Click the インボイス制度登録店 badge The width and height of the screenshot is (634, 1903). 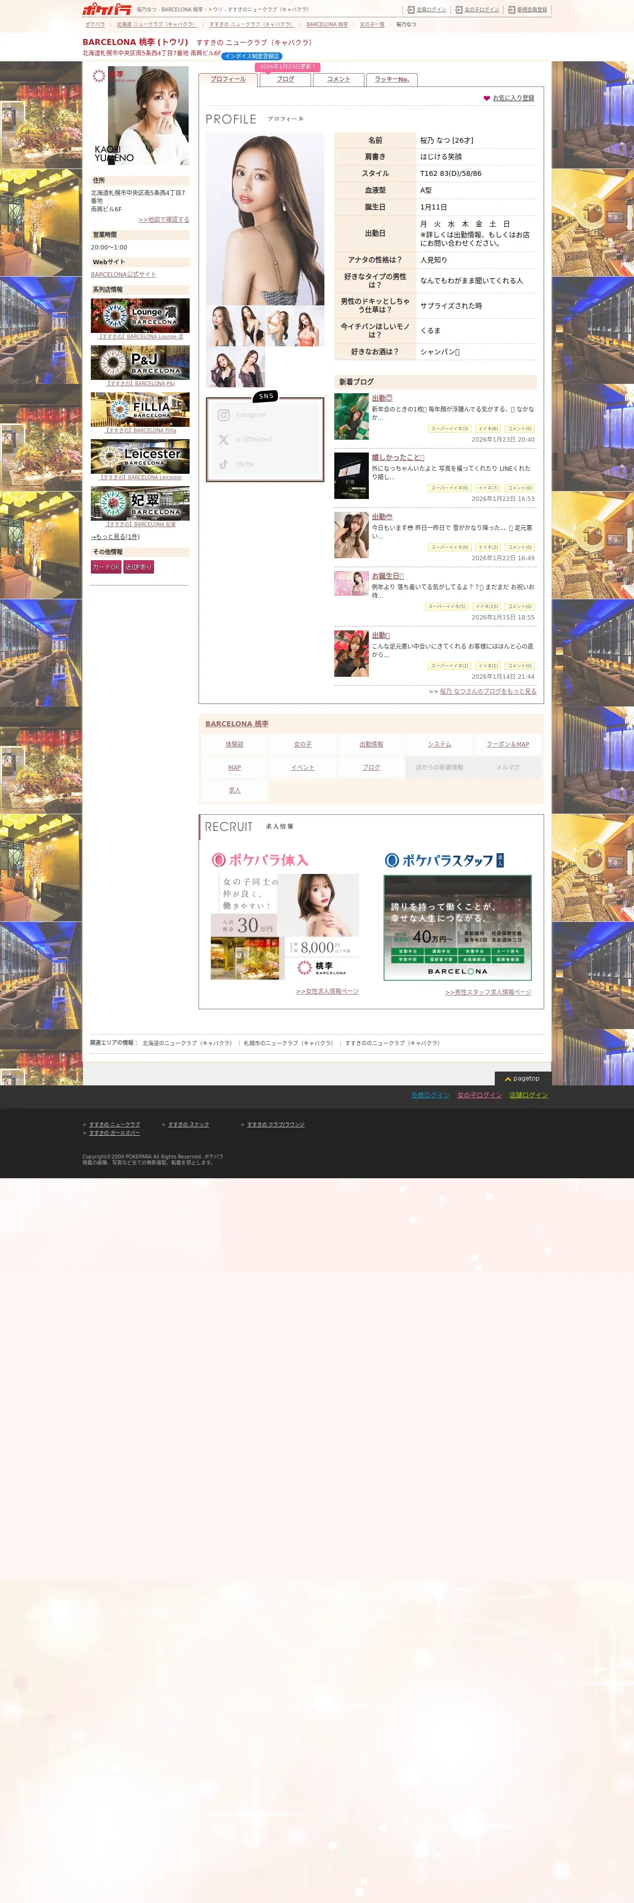pos(252,56)
